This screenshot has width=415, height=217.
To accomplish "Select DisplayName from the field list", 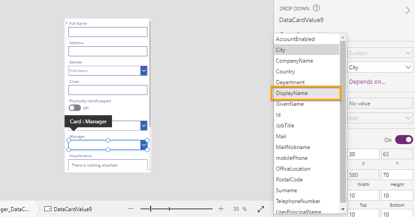I will tap(305, 93).
